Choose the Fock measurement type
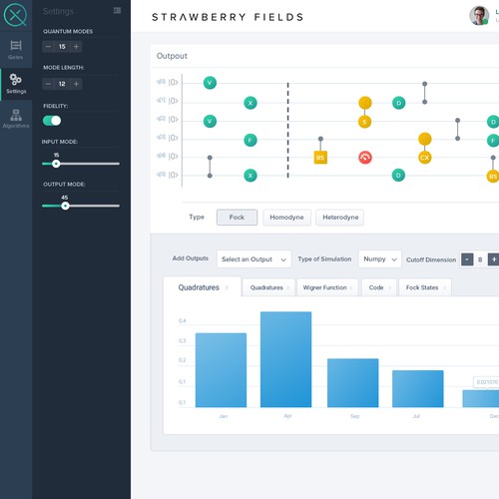The image size is (499, 499). (x=237, y=218)
